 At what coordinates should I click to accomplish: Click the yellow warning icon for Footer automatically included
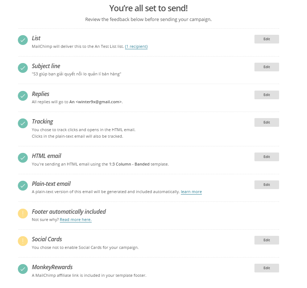[x=23, y=213]
